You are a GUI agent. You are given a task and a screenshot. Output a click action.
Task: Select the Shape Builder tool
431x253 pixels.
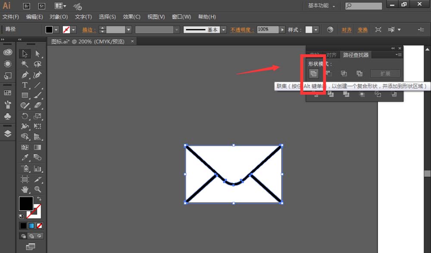25,136
